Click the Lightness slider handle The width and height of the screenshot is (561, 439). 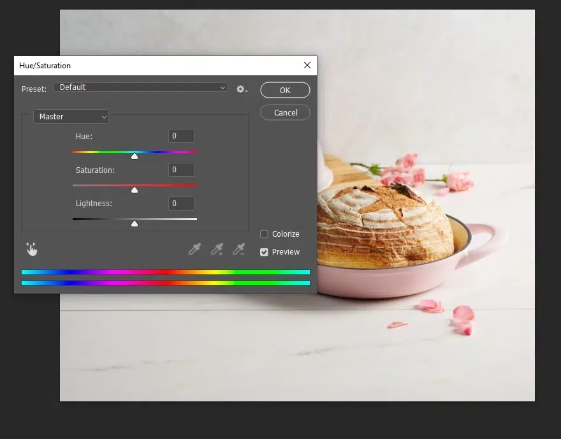point(135,223)
